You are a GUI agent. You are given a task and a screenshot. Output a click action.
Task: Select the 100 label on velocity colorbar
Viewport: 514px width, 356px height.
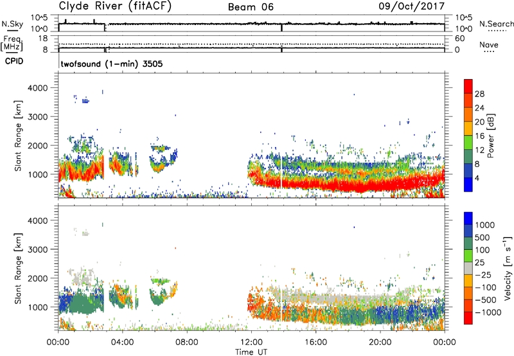coord(483,250)
